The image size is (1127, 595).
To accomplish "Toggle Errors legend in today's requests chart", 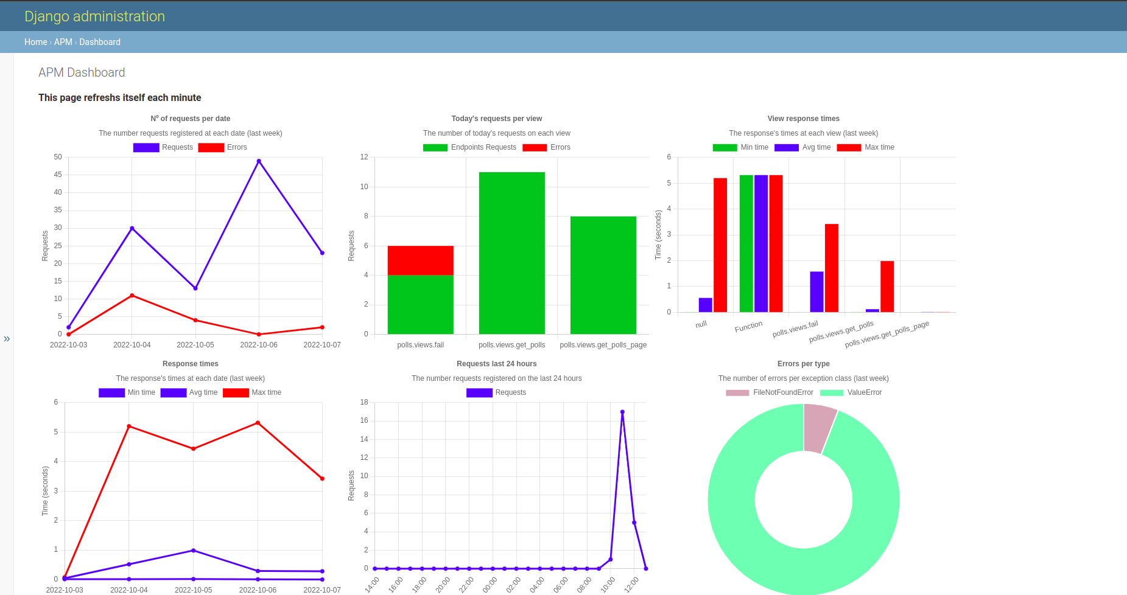I will (546, 147).
